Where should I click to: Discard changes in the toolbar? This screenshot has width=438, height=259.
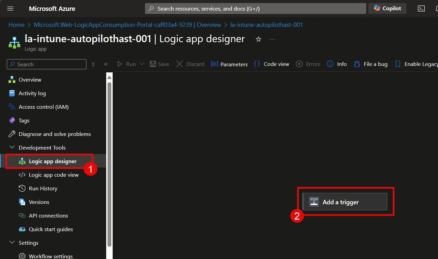click(x=190, y=64)
